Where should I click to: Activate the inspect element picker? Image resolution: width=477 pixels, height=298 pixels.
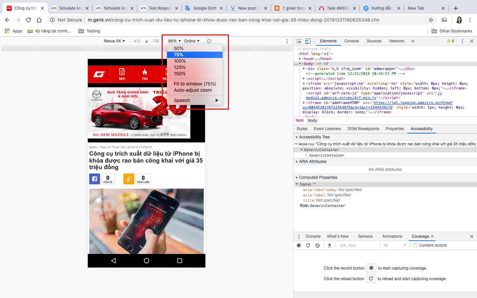click(x=299, y=41)
